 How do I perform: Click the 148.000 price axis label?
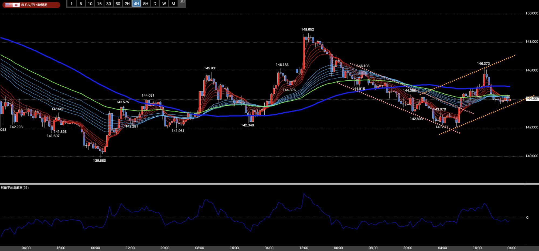pyautogui.click(x=532, y=42)
